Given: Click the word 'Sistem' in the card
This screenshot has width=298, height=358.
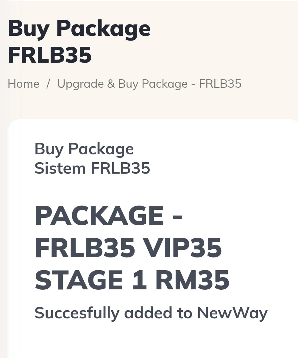Looking at the screenshot, I should [60, 168].
